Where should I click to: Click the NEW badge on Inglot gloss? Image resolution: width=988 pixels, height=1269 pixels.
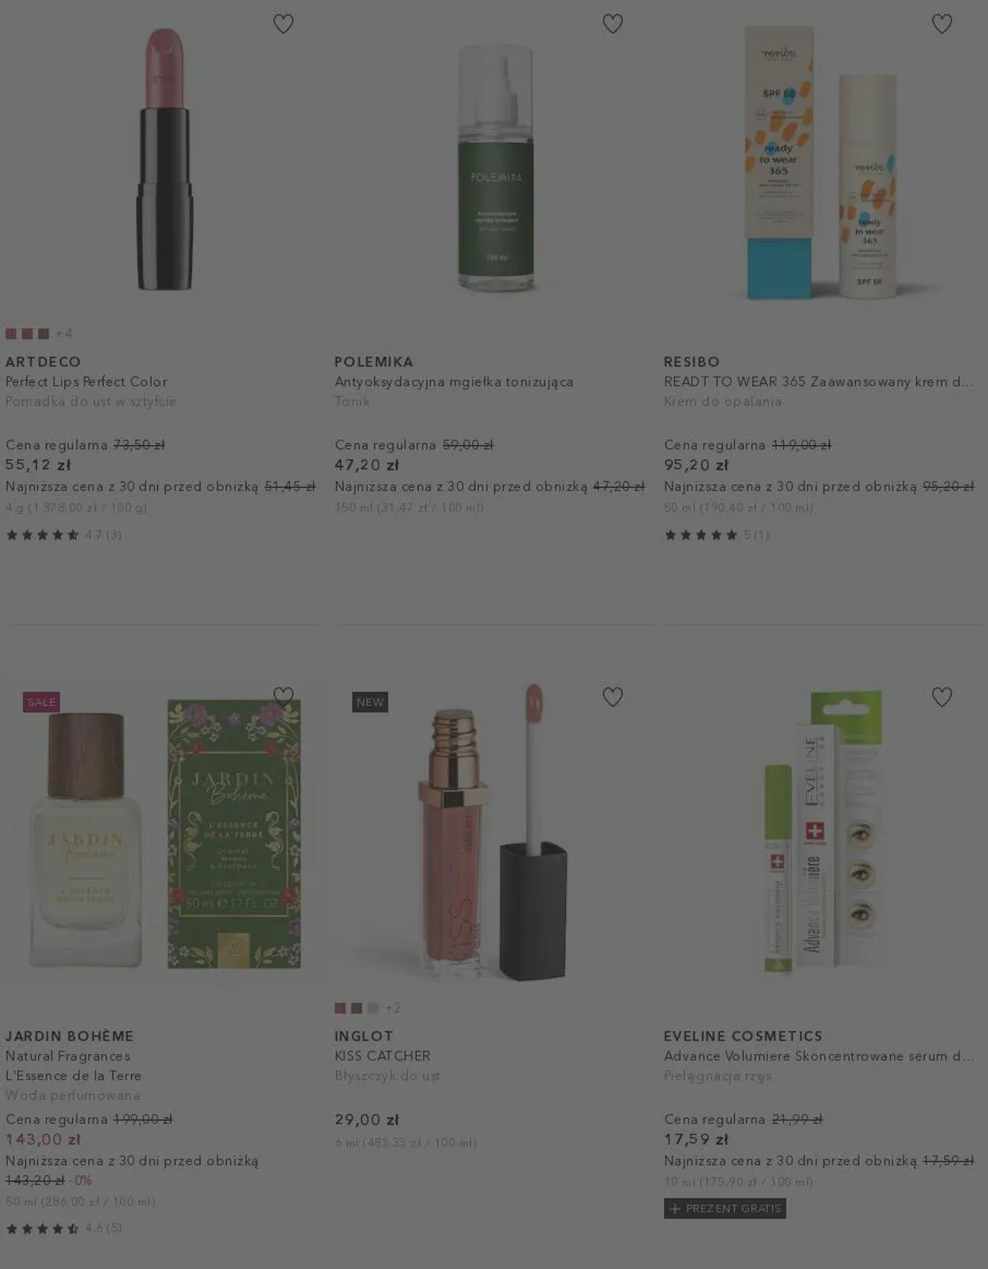(370, 701)
